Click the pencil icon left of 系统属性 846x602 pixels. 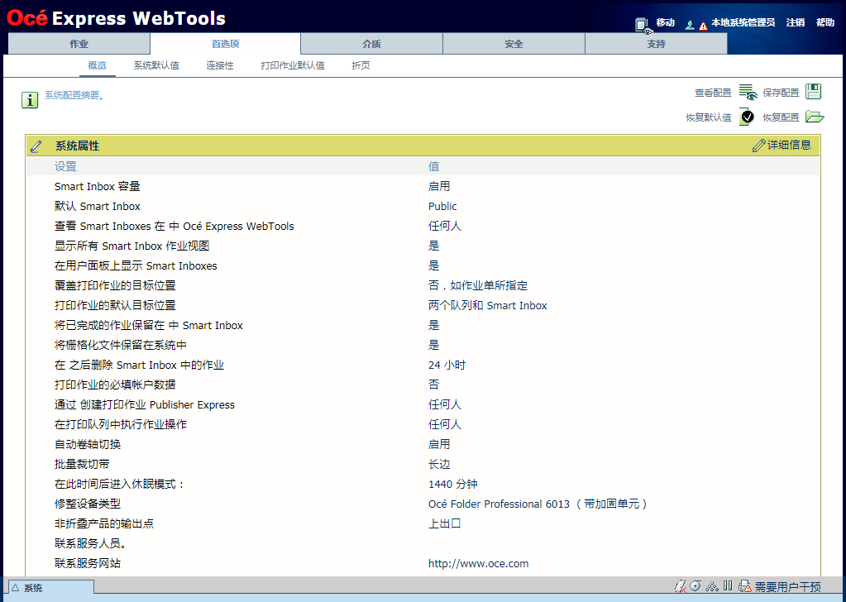point(36,146)
